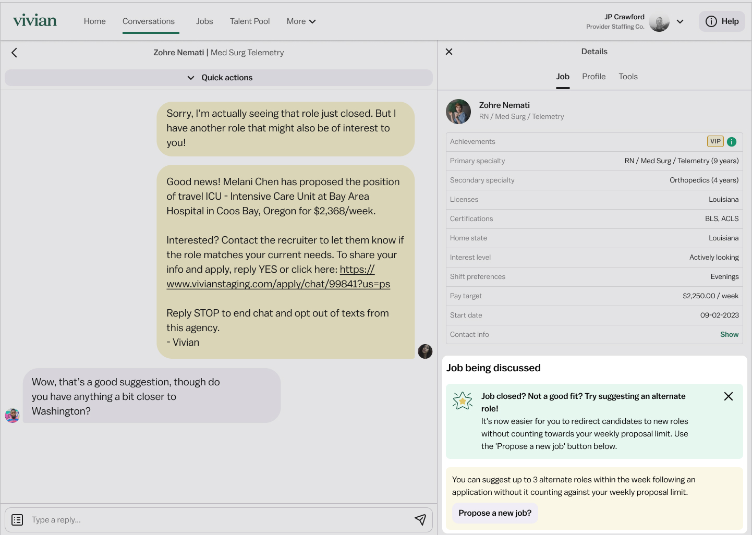Expand the account dropdown chevron
This screenshot has width=752, height=535.
point(680,22)
